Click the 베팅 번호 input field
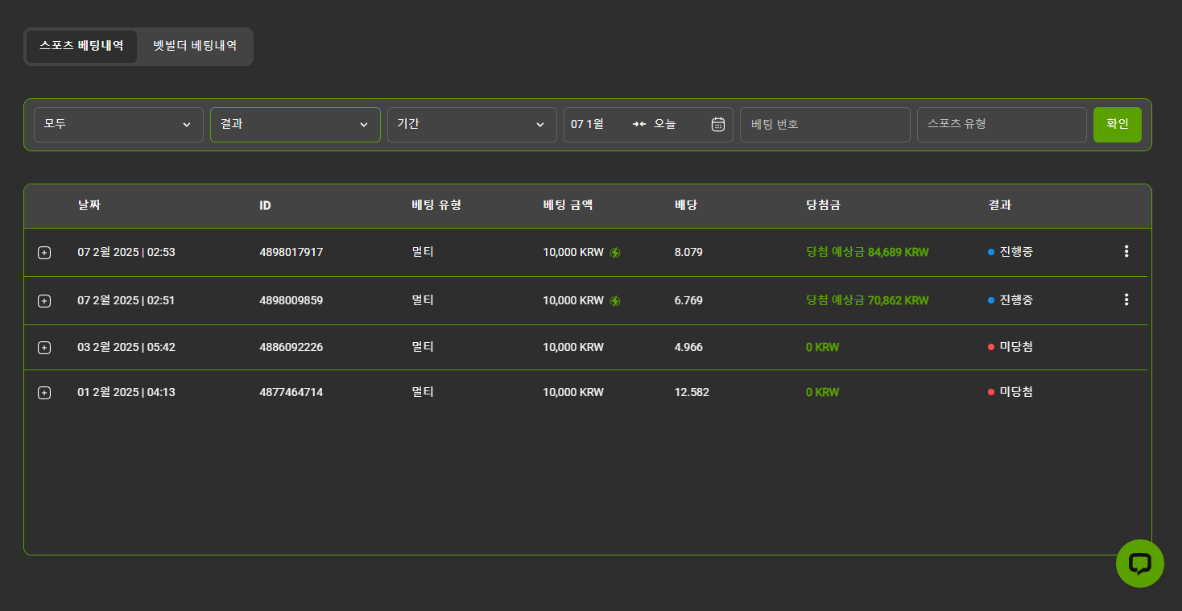This screenshot has width=1182, height=611. pos(825,125)
